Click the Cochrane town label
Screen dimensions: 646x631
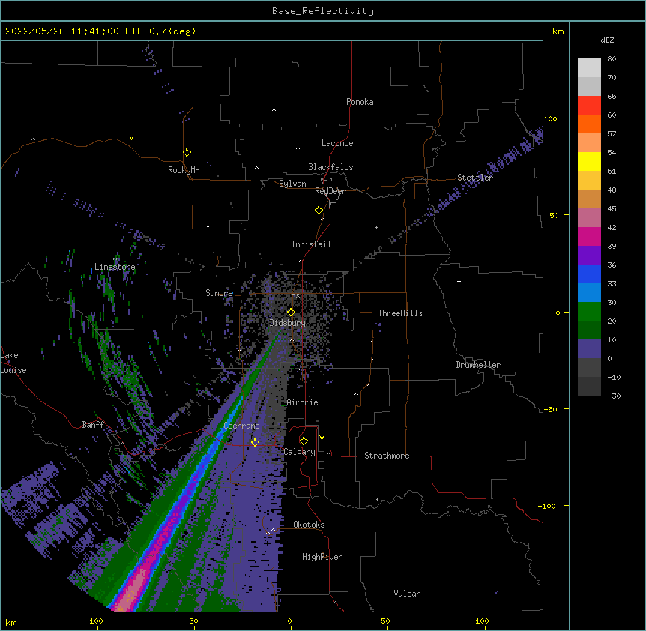241,426
